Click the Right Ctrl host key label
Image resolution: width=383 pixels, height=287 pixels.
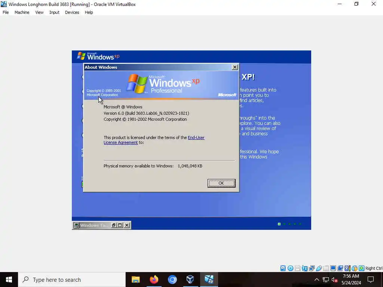tap(374, 268)
